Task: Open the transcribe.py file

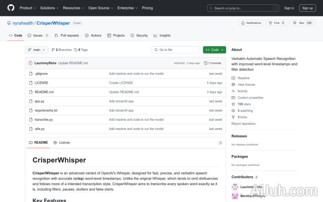Action: (43, 120)
